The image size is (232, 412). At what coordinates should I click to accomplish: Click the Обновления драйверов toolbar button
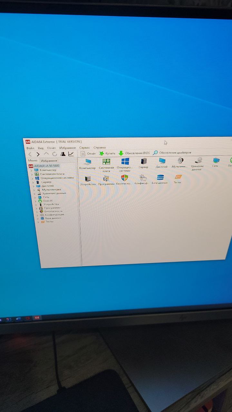(x=172, y=153)
